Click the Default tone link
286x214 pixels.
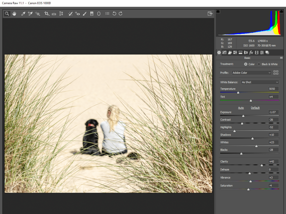255,108
